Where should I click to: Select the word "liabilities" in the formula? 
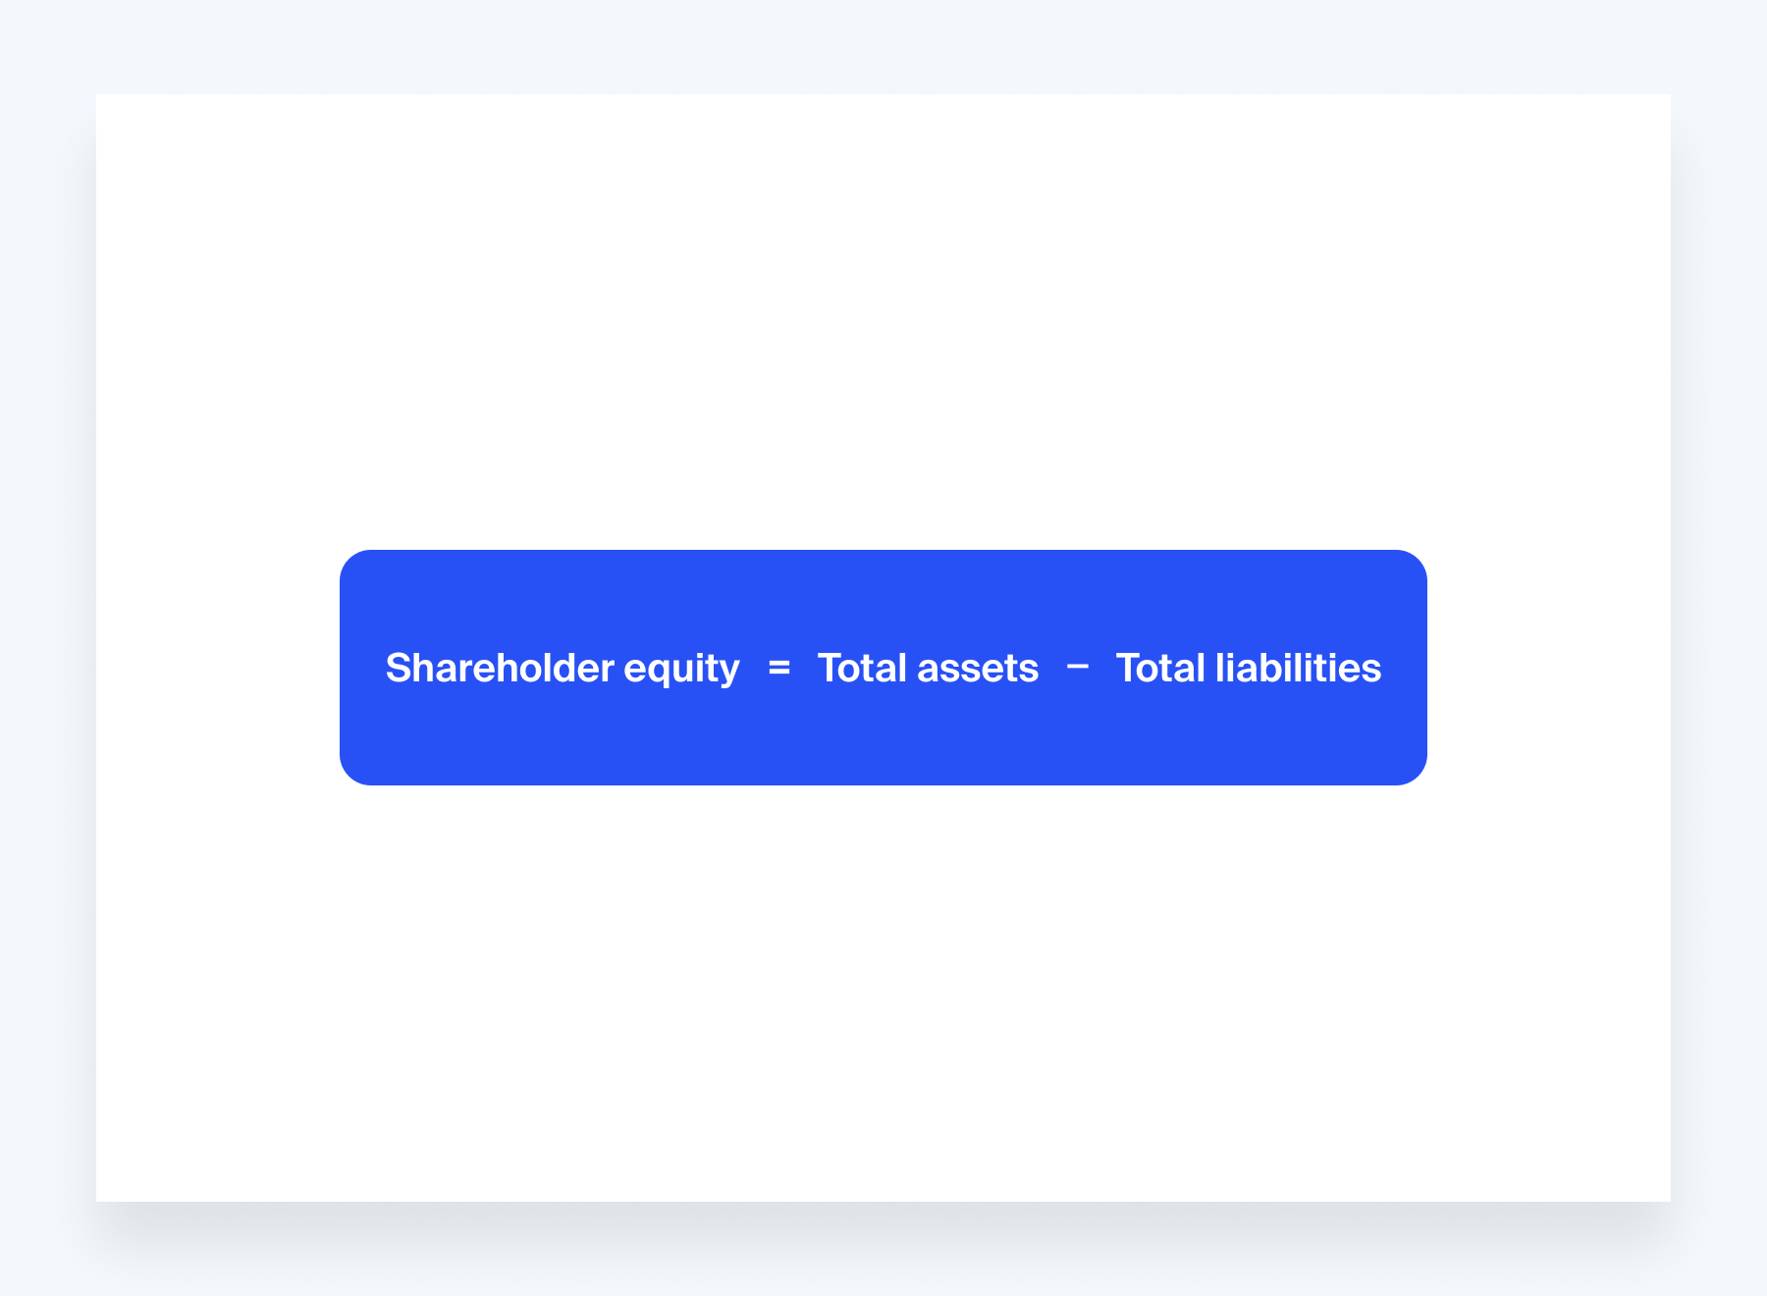coord(1298,669)
